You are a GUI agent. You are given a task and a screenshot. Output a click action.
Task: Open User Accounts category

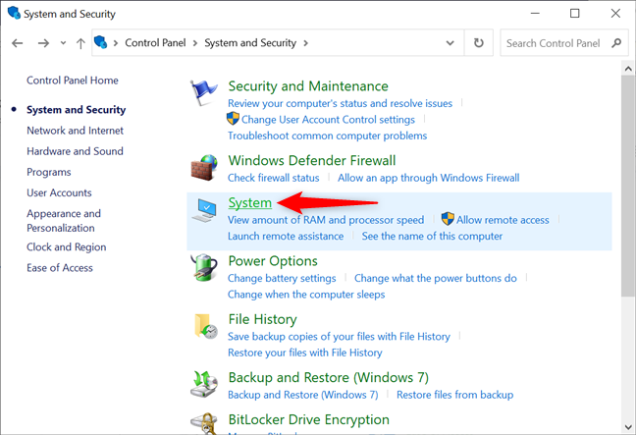(x=59, y=192)
